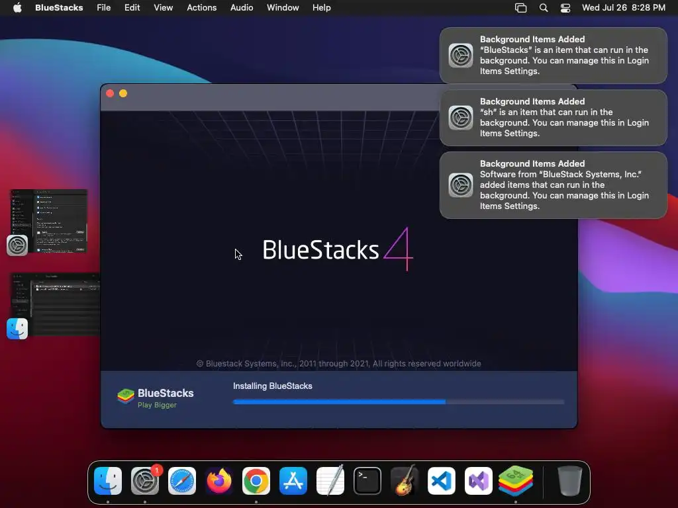Viewport: 678px width, 508px height.
Task: Open System Settings in the Dock
Action: [x=145, y=481]
